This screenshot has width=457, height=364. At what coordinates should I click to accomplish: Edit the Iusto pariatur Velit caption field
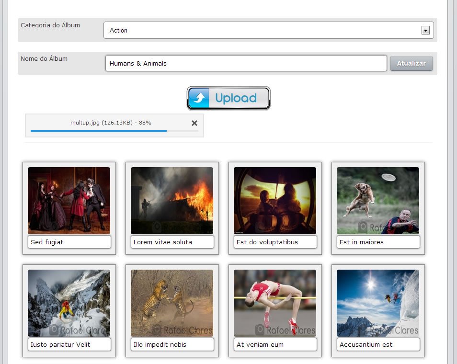(x=69, y=344)
